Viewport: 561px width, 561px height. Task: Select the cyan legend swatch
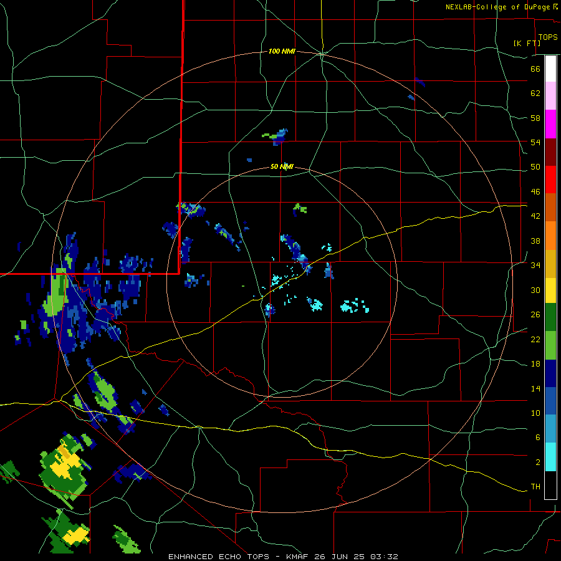550,458
